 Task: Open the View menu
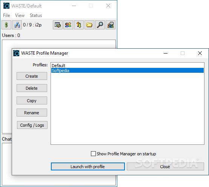tap(20, 15)
